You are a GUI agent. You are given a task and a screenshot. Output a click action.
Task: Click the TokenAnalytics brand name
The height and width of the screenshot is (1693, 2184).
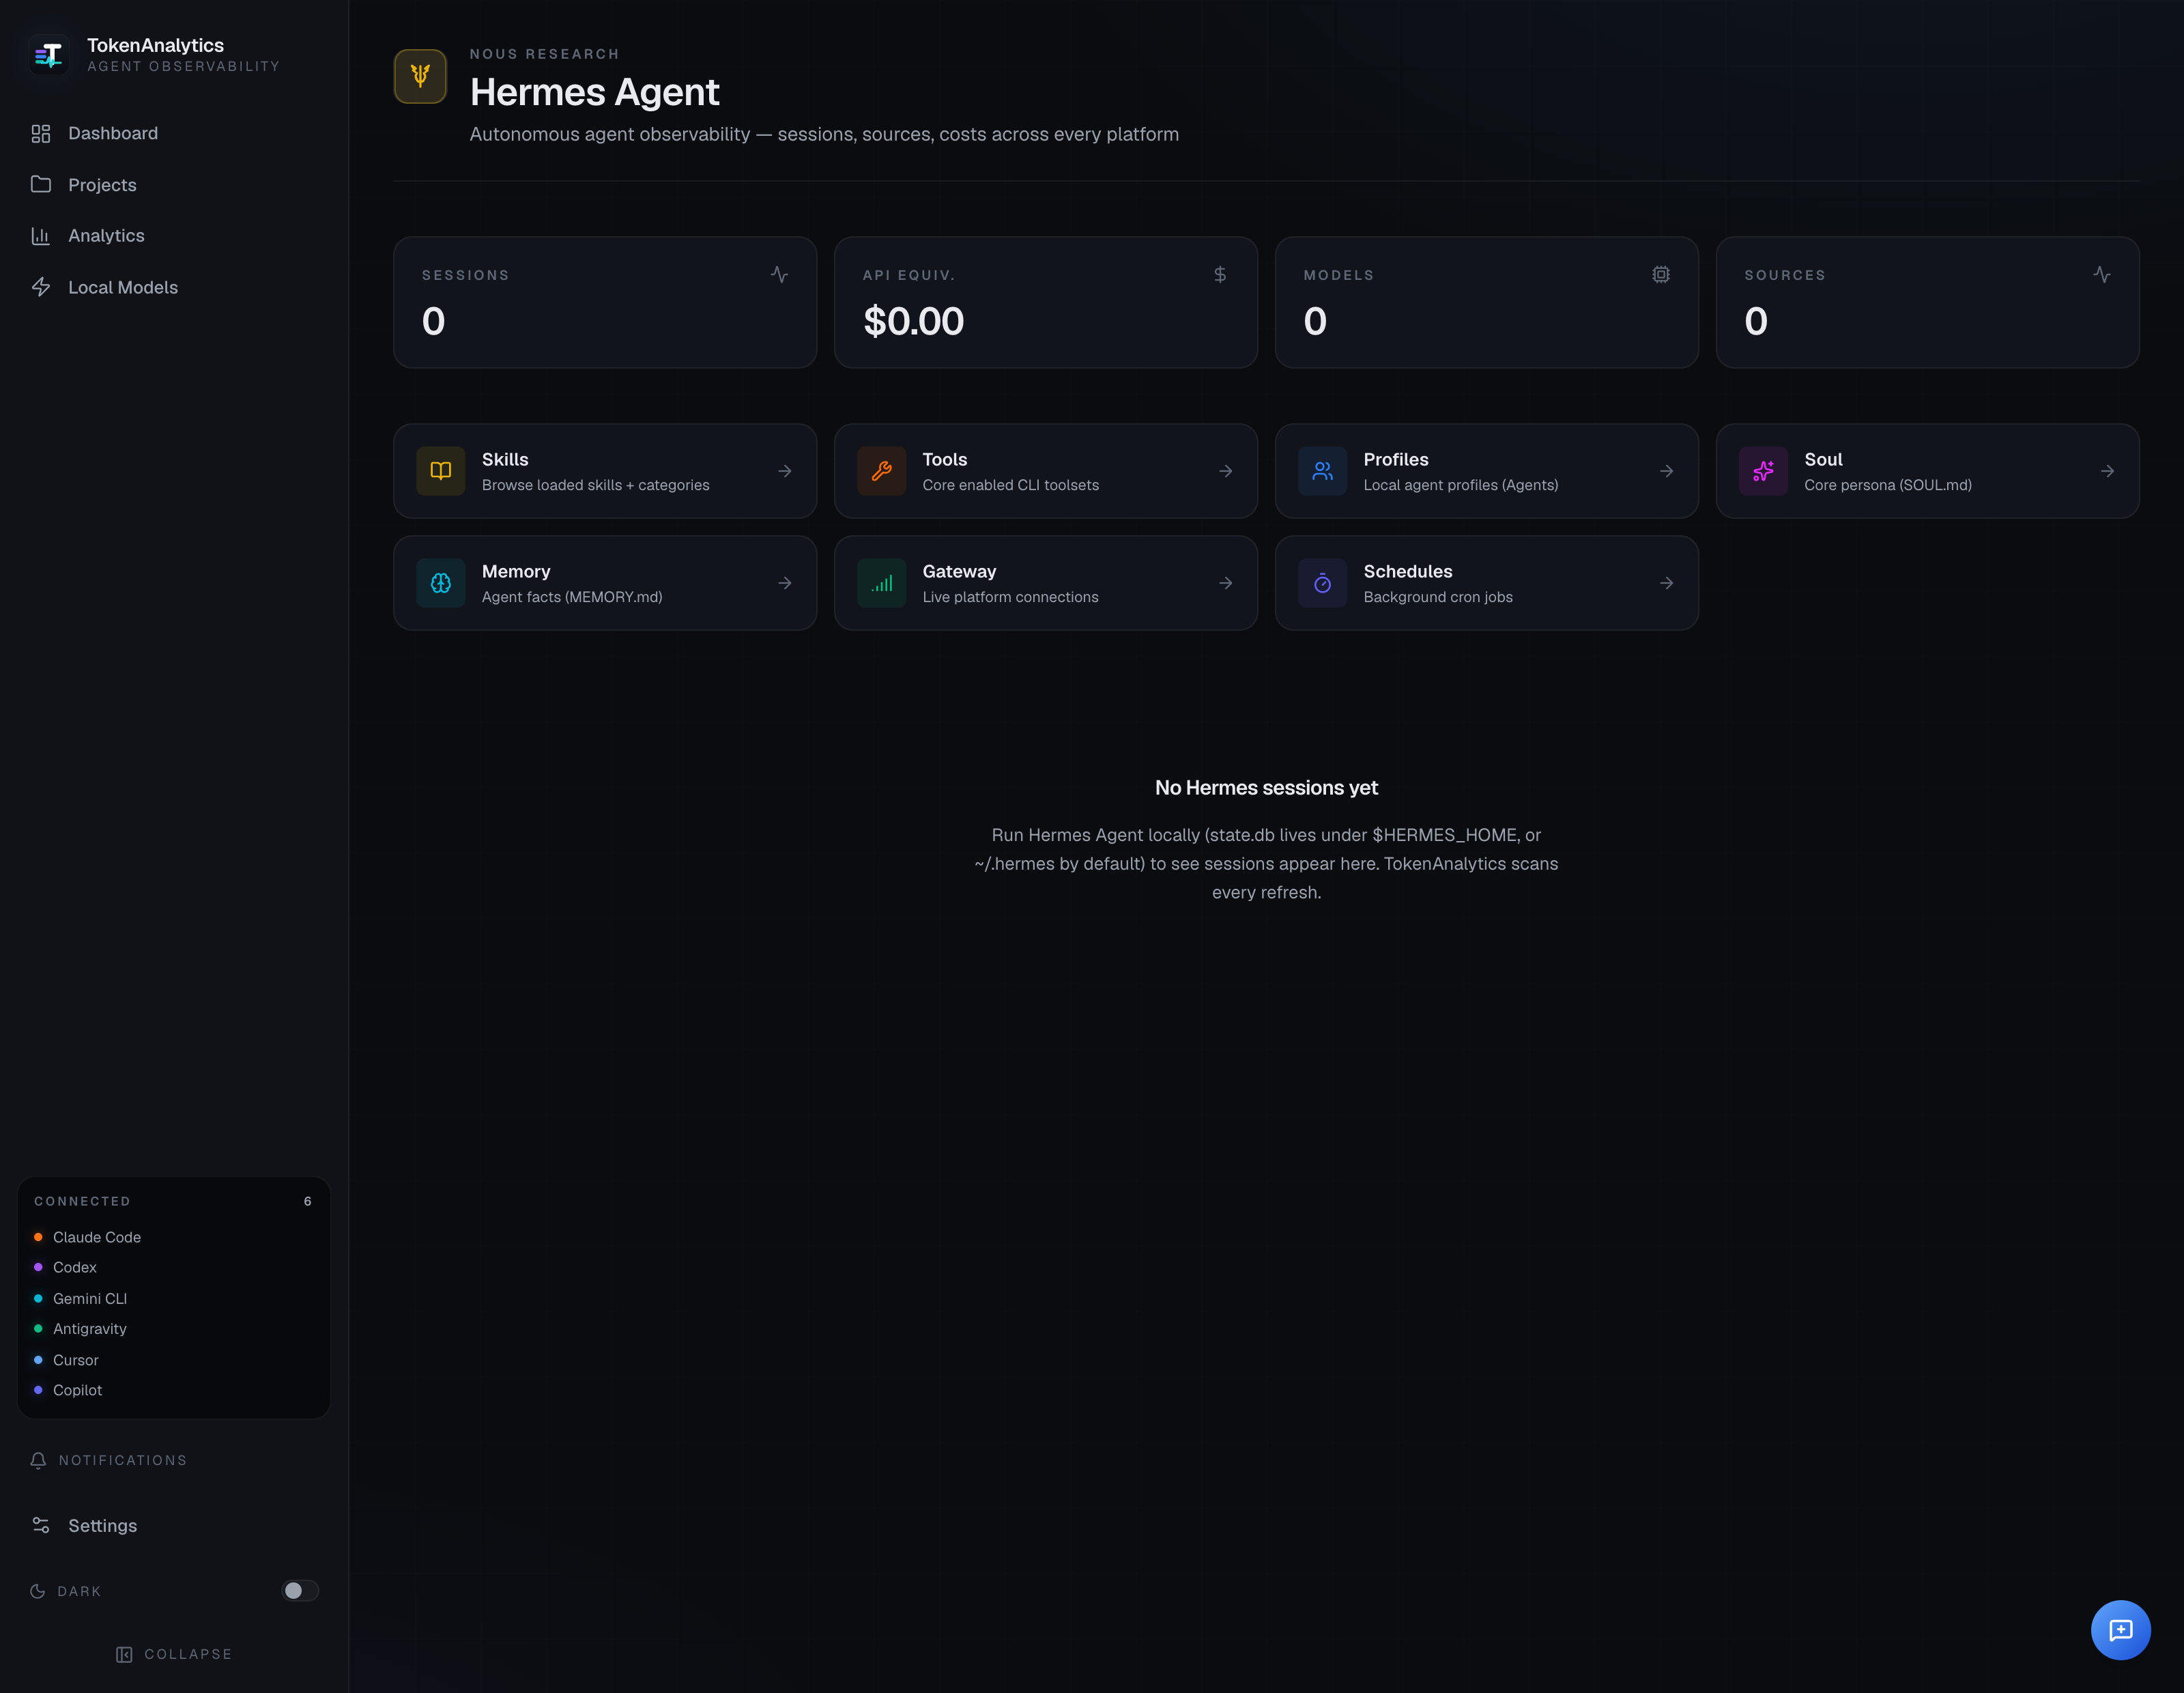pyautogui.click(x=155, y=45)
